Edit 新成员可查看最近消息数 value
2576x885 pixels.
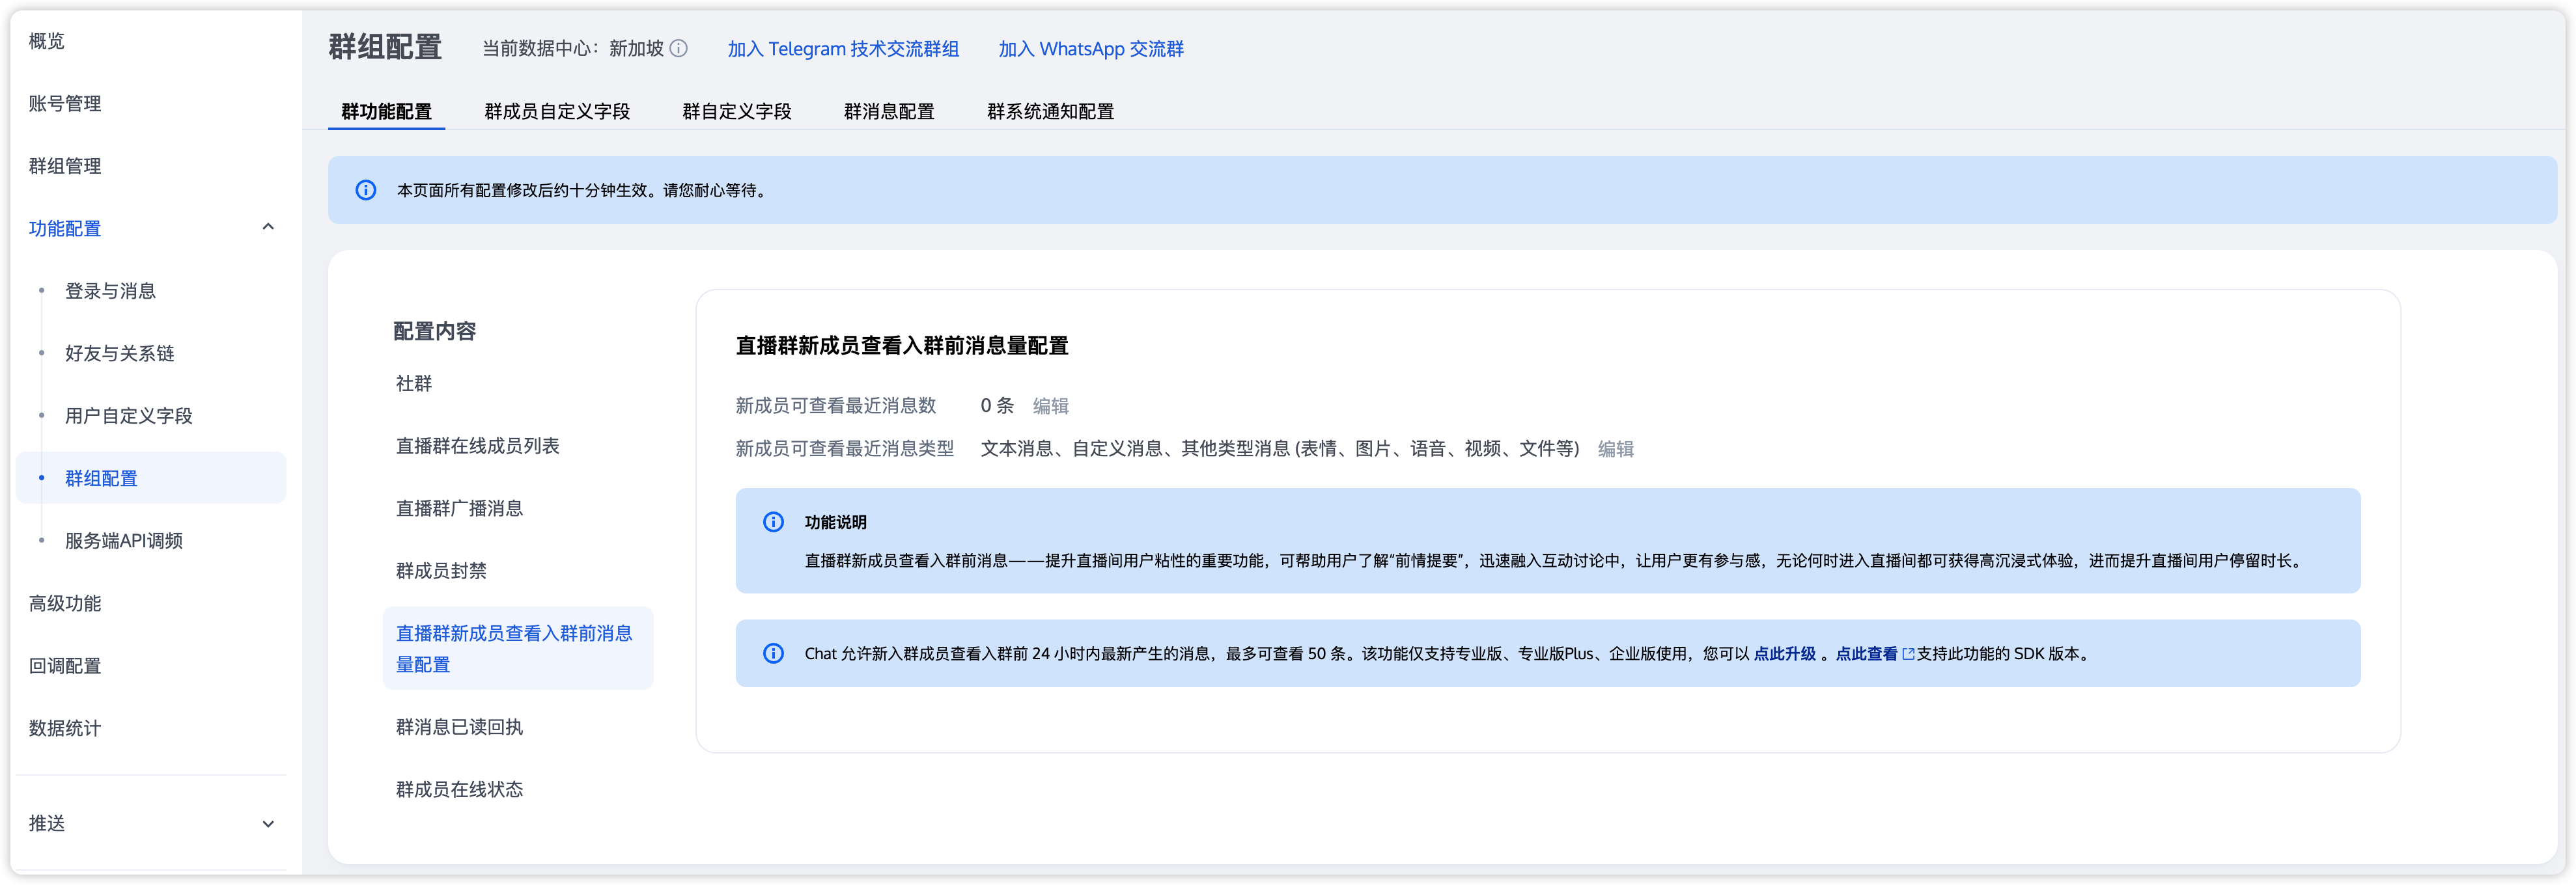click(1050, 405)
